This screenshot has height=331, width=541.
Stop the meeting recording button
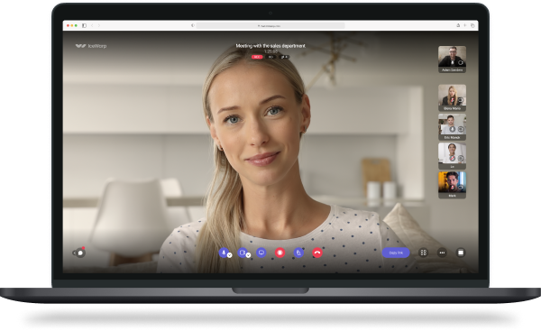(280, 253)
